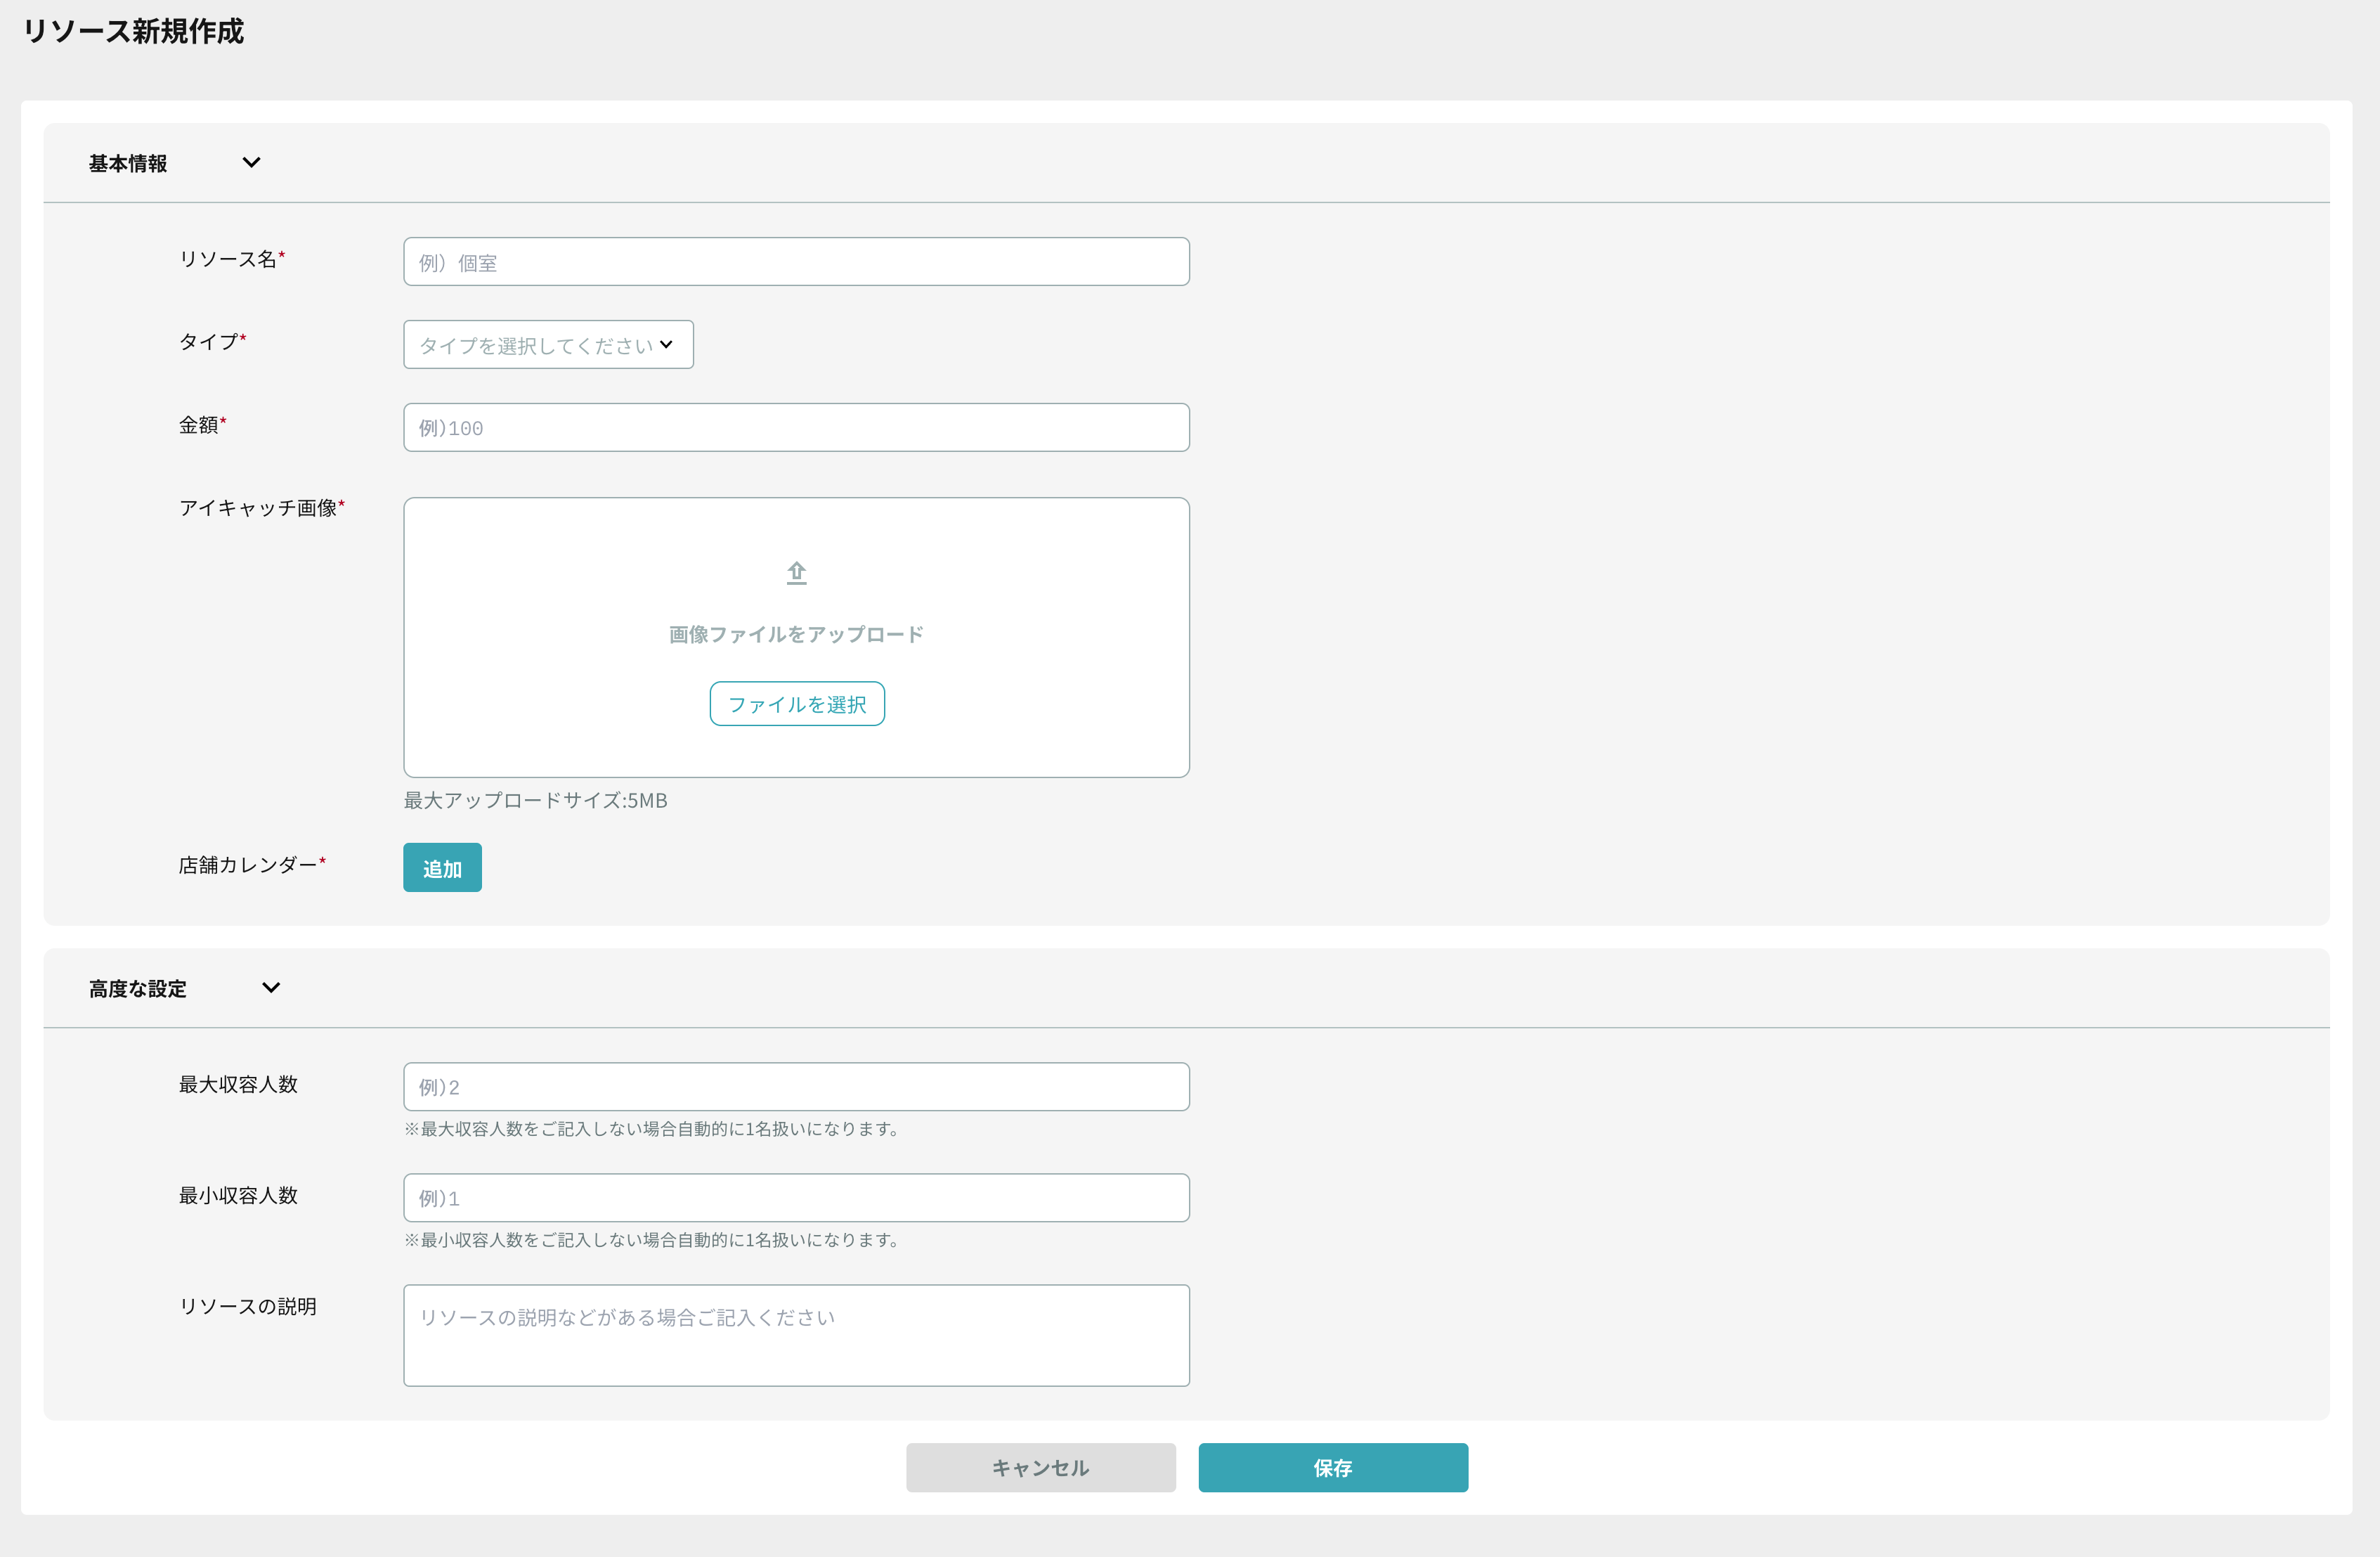2380x1557 pixels.
Task: Click the 高度な設定 section header text
Action: click(138, 988)
